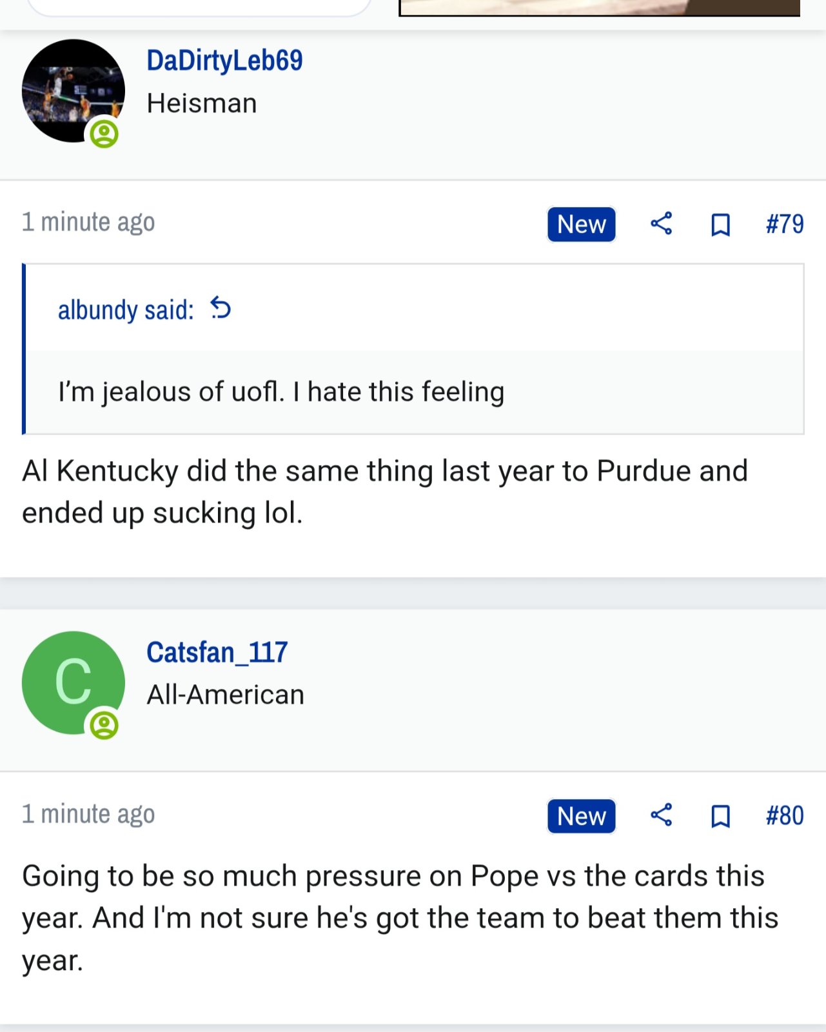The image size is (826, 1032).
Task: Open the Catsfan_117 profile link
Action: coord(217,652)
